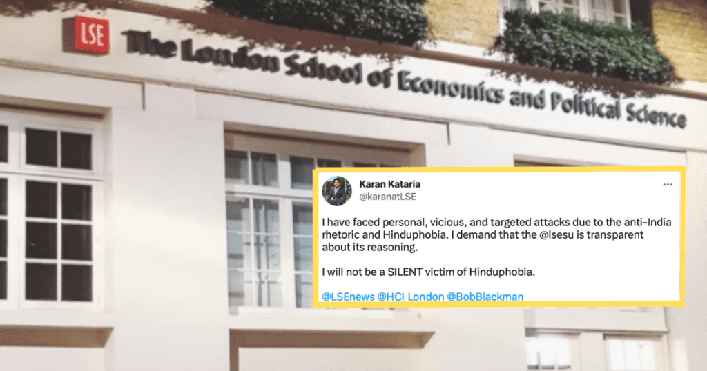707x371 pixels.
Task: Click the Karan Kataria display name
Action: tap(390, 184)
